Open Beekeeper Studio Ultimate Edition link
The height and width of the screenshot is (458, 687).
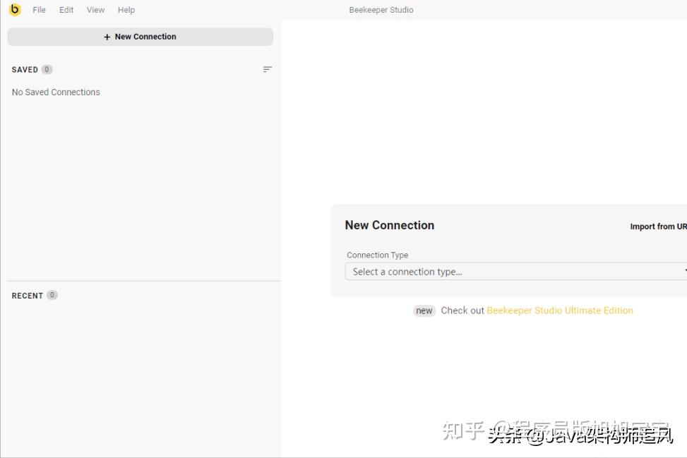[x=559, y=311]
